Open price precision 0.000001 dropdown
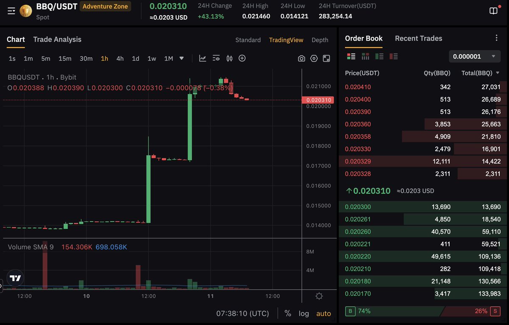The image size is (509, 325). [474, 56]
